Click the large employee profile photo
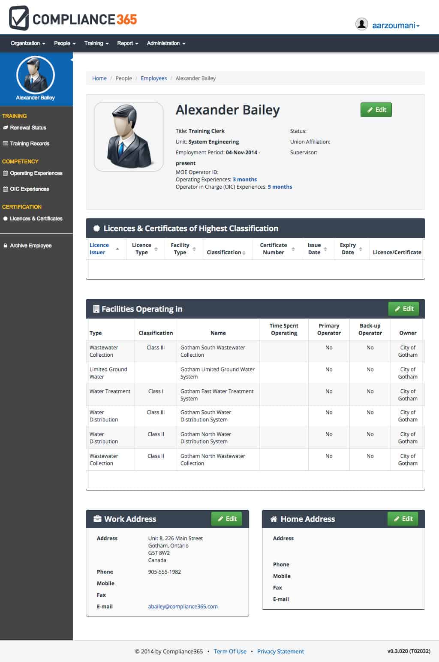The width and height of the screenshot is (439, 662). tap(129, 137)
